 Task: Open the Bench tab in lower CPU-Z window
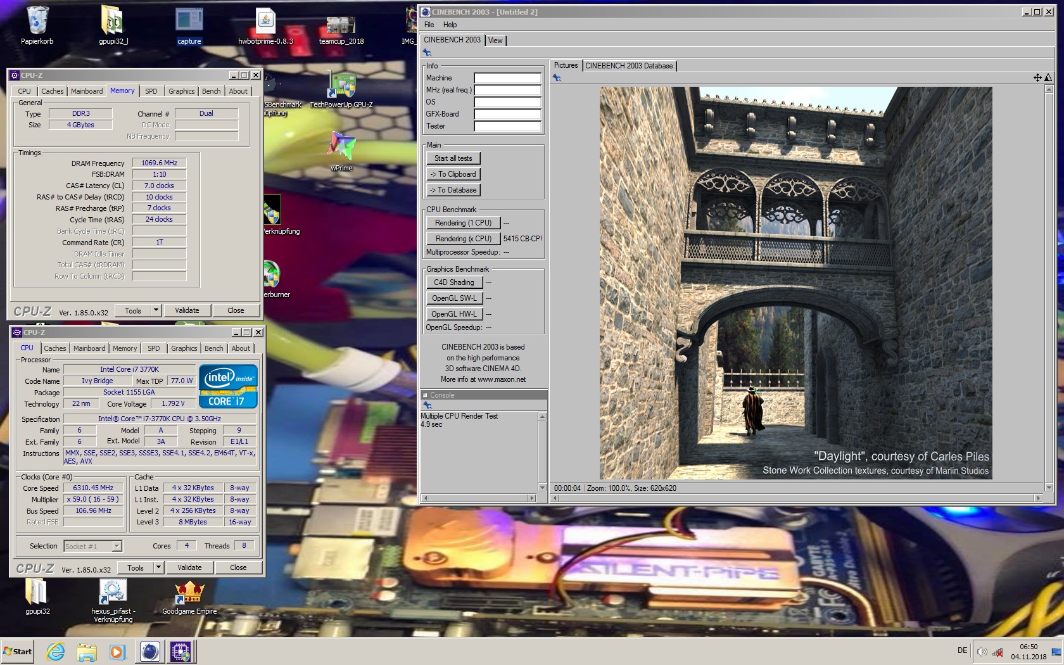pyautogui.click(x=213, y=348)
